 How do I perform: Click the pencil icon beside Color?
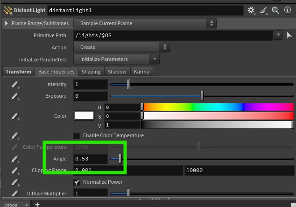pyautogui.click(x=15, y=116)
